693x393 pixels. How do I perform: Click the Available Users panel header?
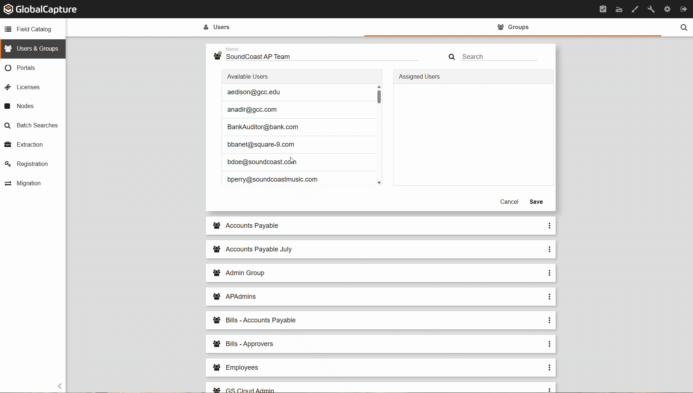pyautogui.click(x=302, y=77)
